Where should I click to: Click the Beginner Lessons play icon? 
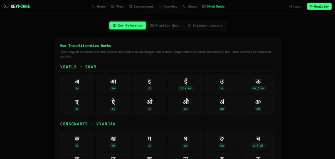(x=189, y=26)
